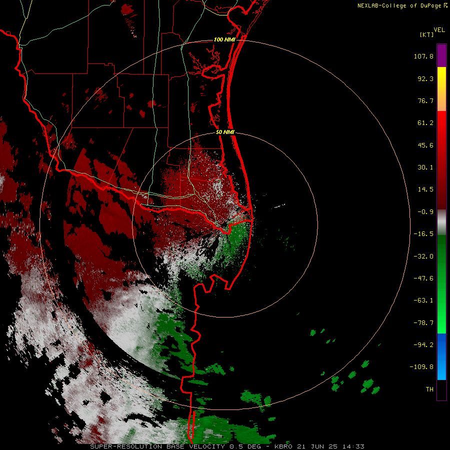Select the -63.1 scale value
450x450 pixels.
[x=423, y=300]
